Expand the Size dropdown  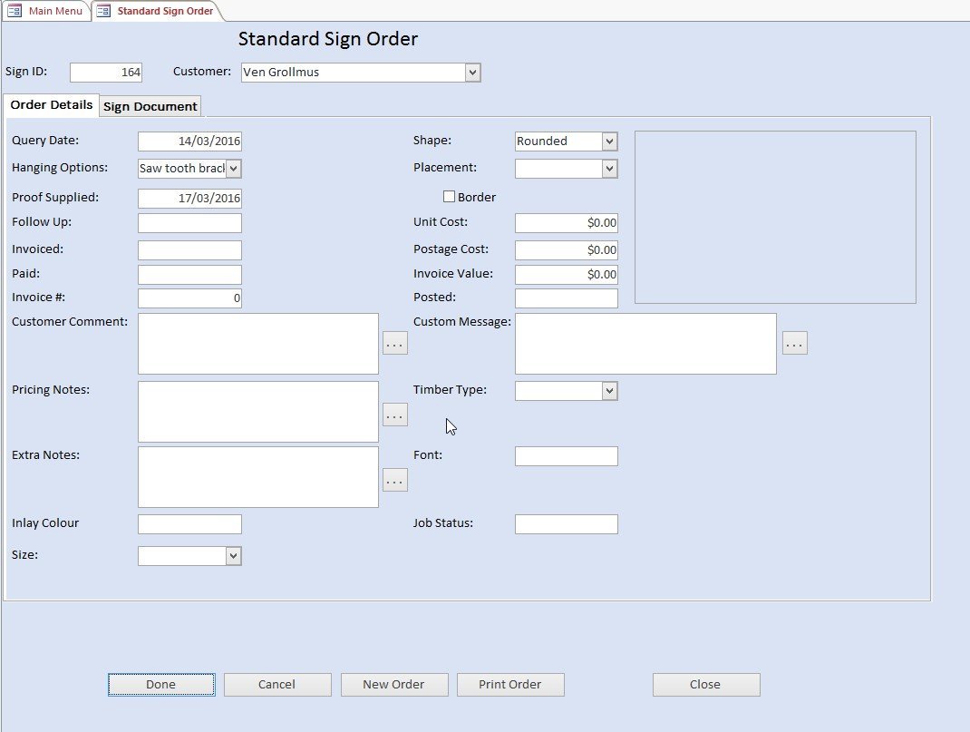pyautogui.click(x=234, y=556)
